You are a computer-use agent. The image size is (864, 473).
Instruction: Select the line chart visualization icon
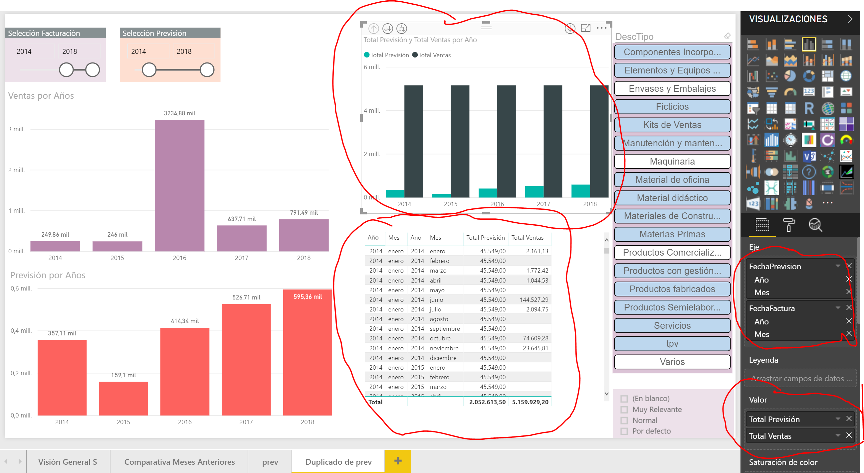tap(753, 60)
